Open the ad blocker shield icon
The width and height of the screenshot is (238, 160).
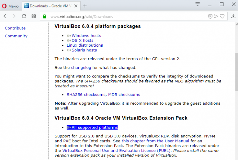point(210,16)
